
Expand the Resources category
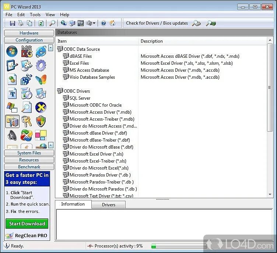point(29,160)
